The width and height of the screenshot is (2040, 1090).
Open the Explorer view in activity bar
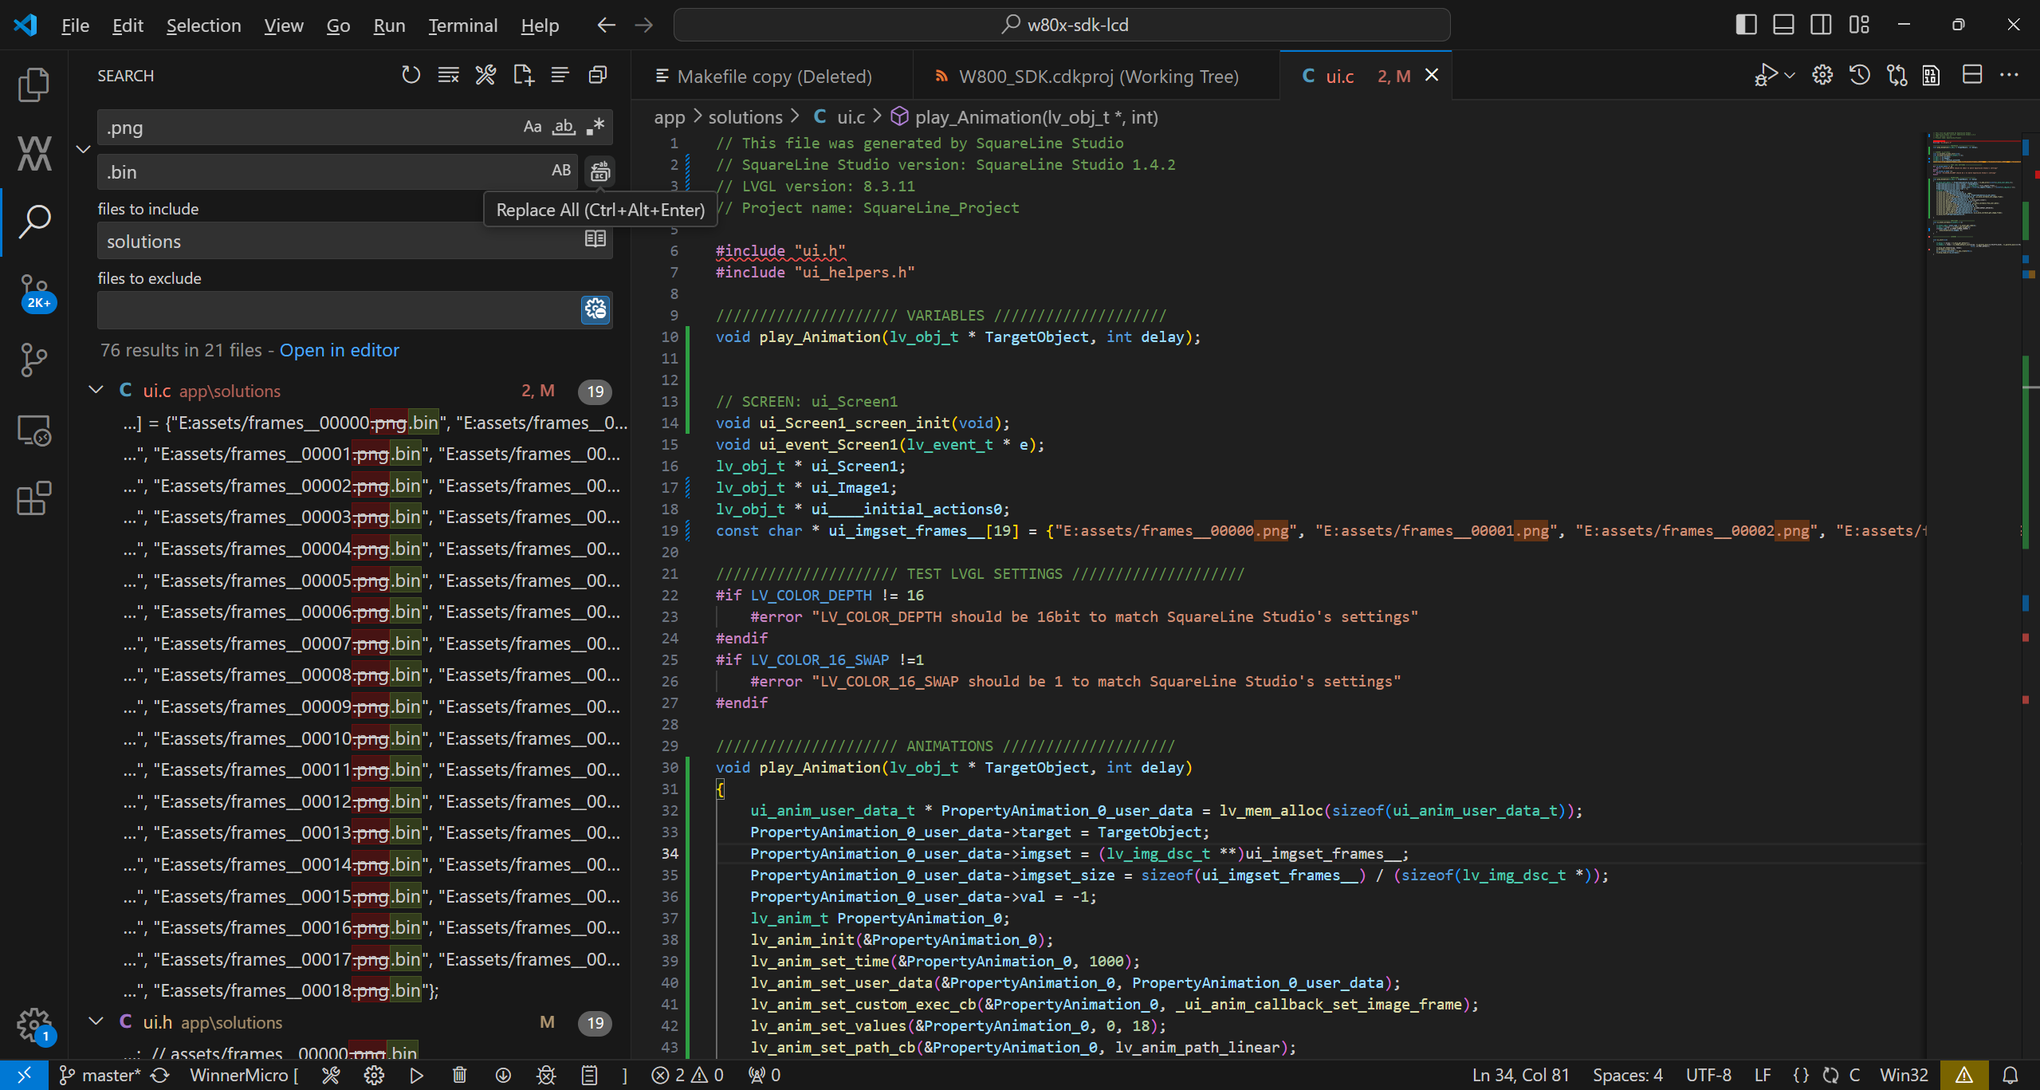point(33,85)
